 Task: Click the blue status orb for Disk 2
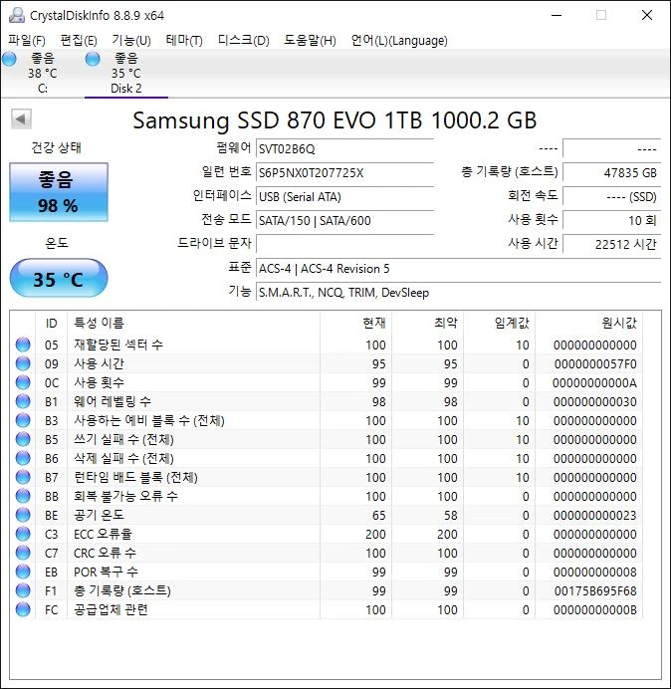point(93,59)
